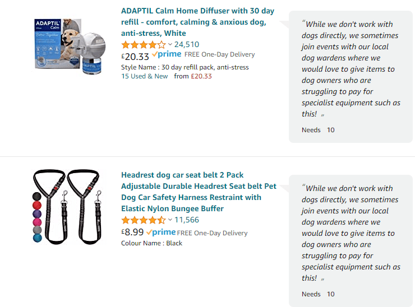Screen dimensions: 415x307
Task: Click the £20.33 price
Action: click(x=135, y=55)
